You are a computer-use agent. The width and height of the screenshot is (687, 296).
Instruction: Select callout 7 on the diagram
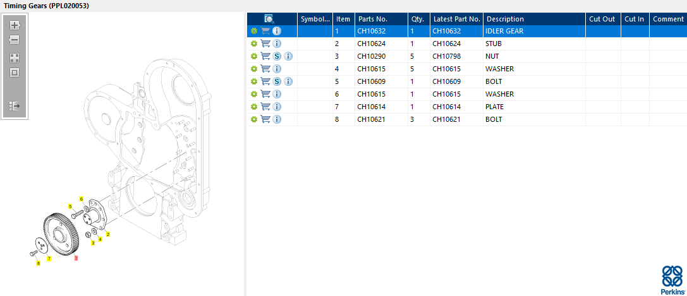tap(49, 259)
